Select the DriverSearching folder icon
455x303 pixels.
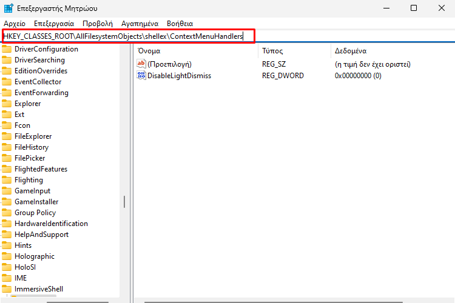point(7,60)
